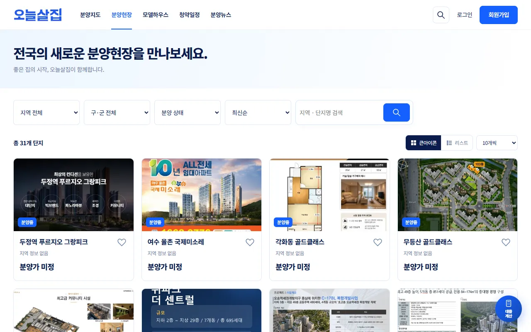
Task: Open the 최고급 커뮤니티 시설 thumbnail
Action: point(73,310)
